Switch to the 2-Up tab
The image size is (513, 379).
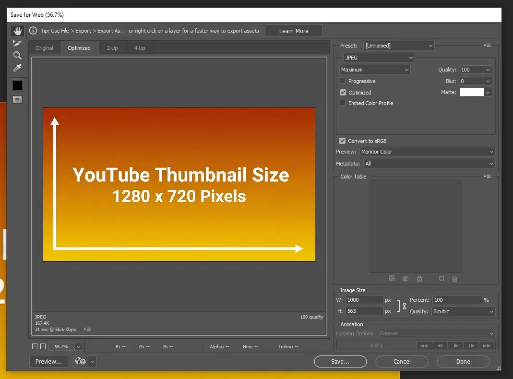112,47
